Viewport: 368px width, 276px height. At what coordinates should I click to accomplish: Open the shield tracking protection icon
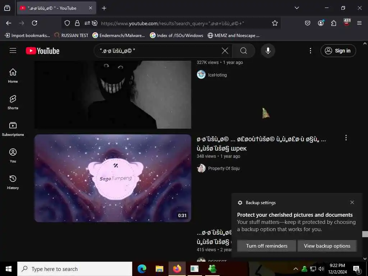click(67, 23)
